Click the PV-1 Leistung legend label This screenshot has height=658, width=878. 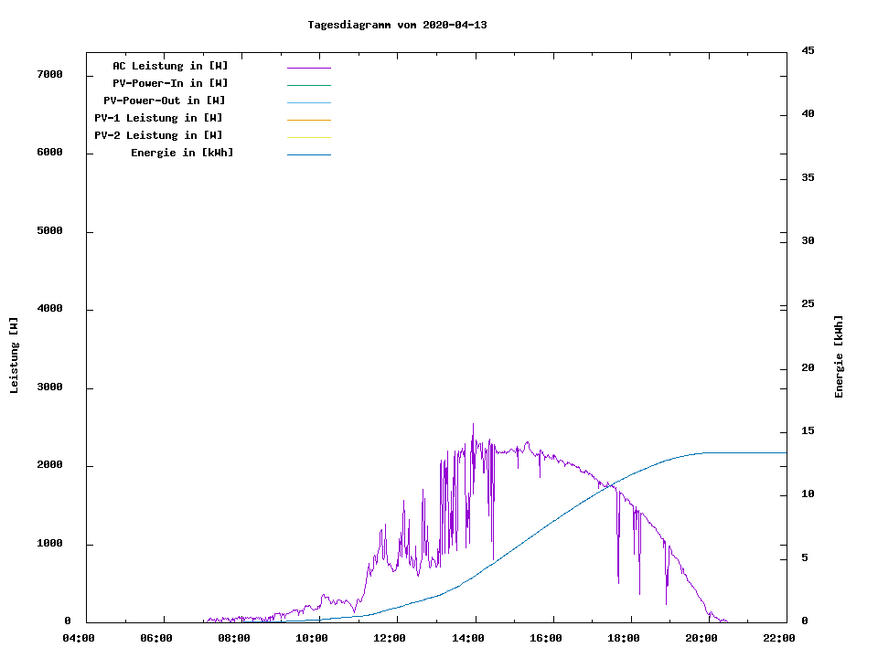(158, 118)
